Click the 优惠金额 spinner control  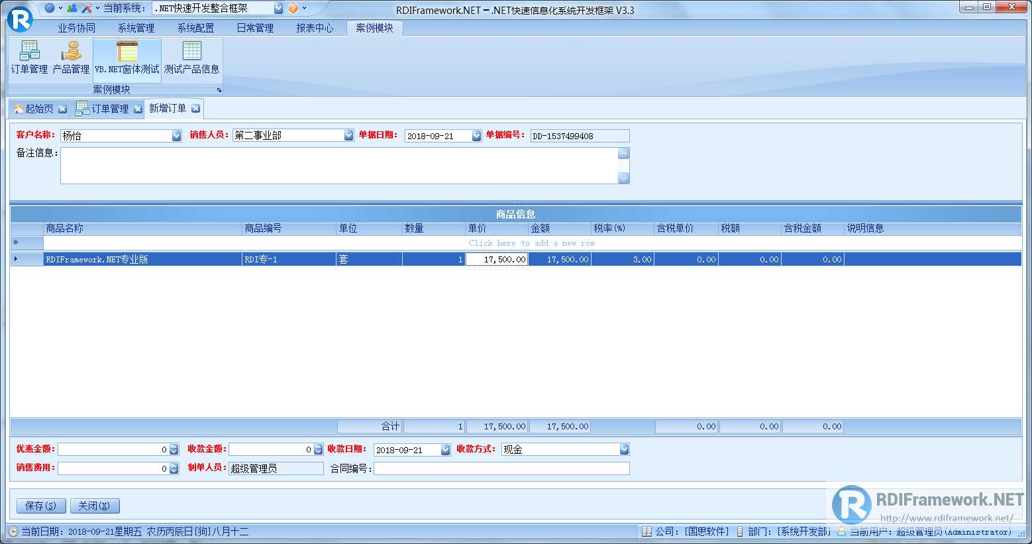click(174, 449)
